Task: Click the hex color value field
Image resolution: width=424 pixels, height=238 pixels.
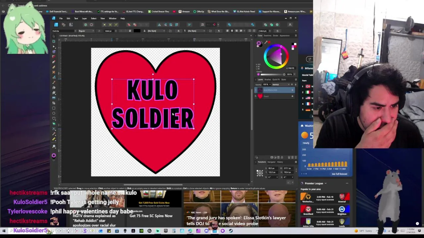Action: (291, 68)
